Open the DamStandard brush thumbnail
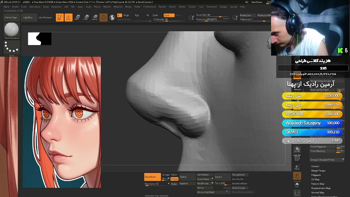 pos(12,31)
